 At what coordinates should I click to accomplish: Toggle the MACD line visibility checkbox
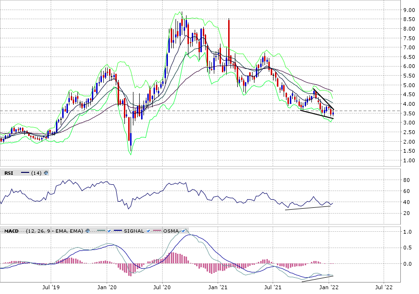[x=110, y=231]
